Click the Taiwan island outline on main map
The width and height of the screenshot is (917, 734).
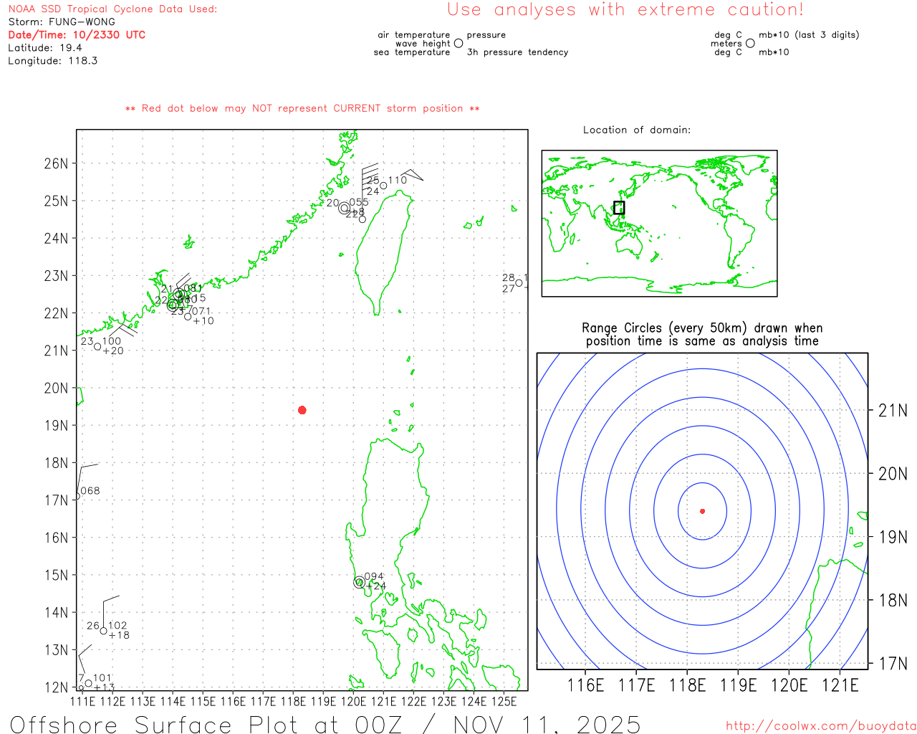point(385,251)
